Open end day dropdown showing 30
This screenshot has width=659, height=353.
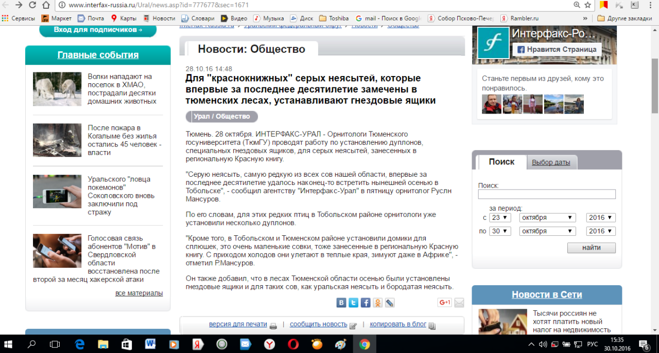click(500, 231)
